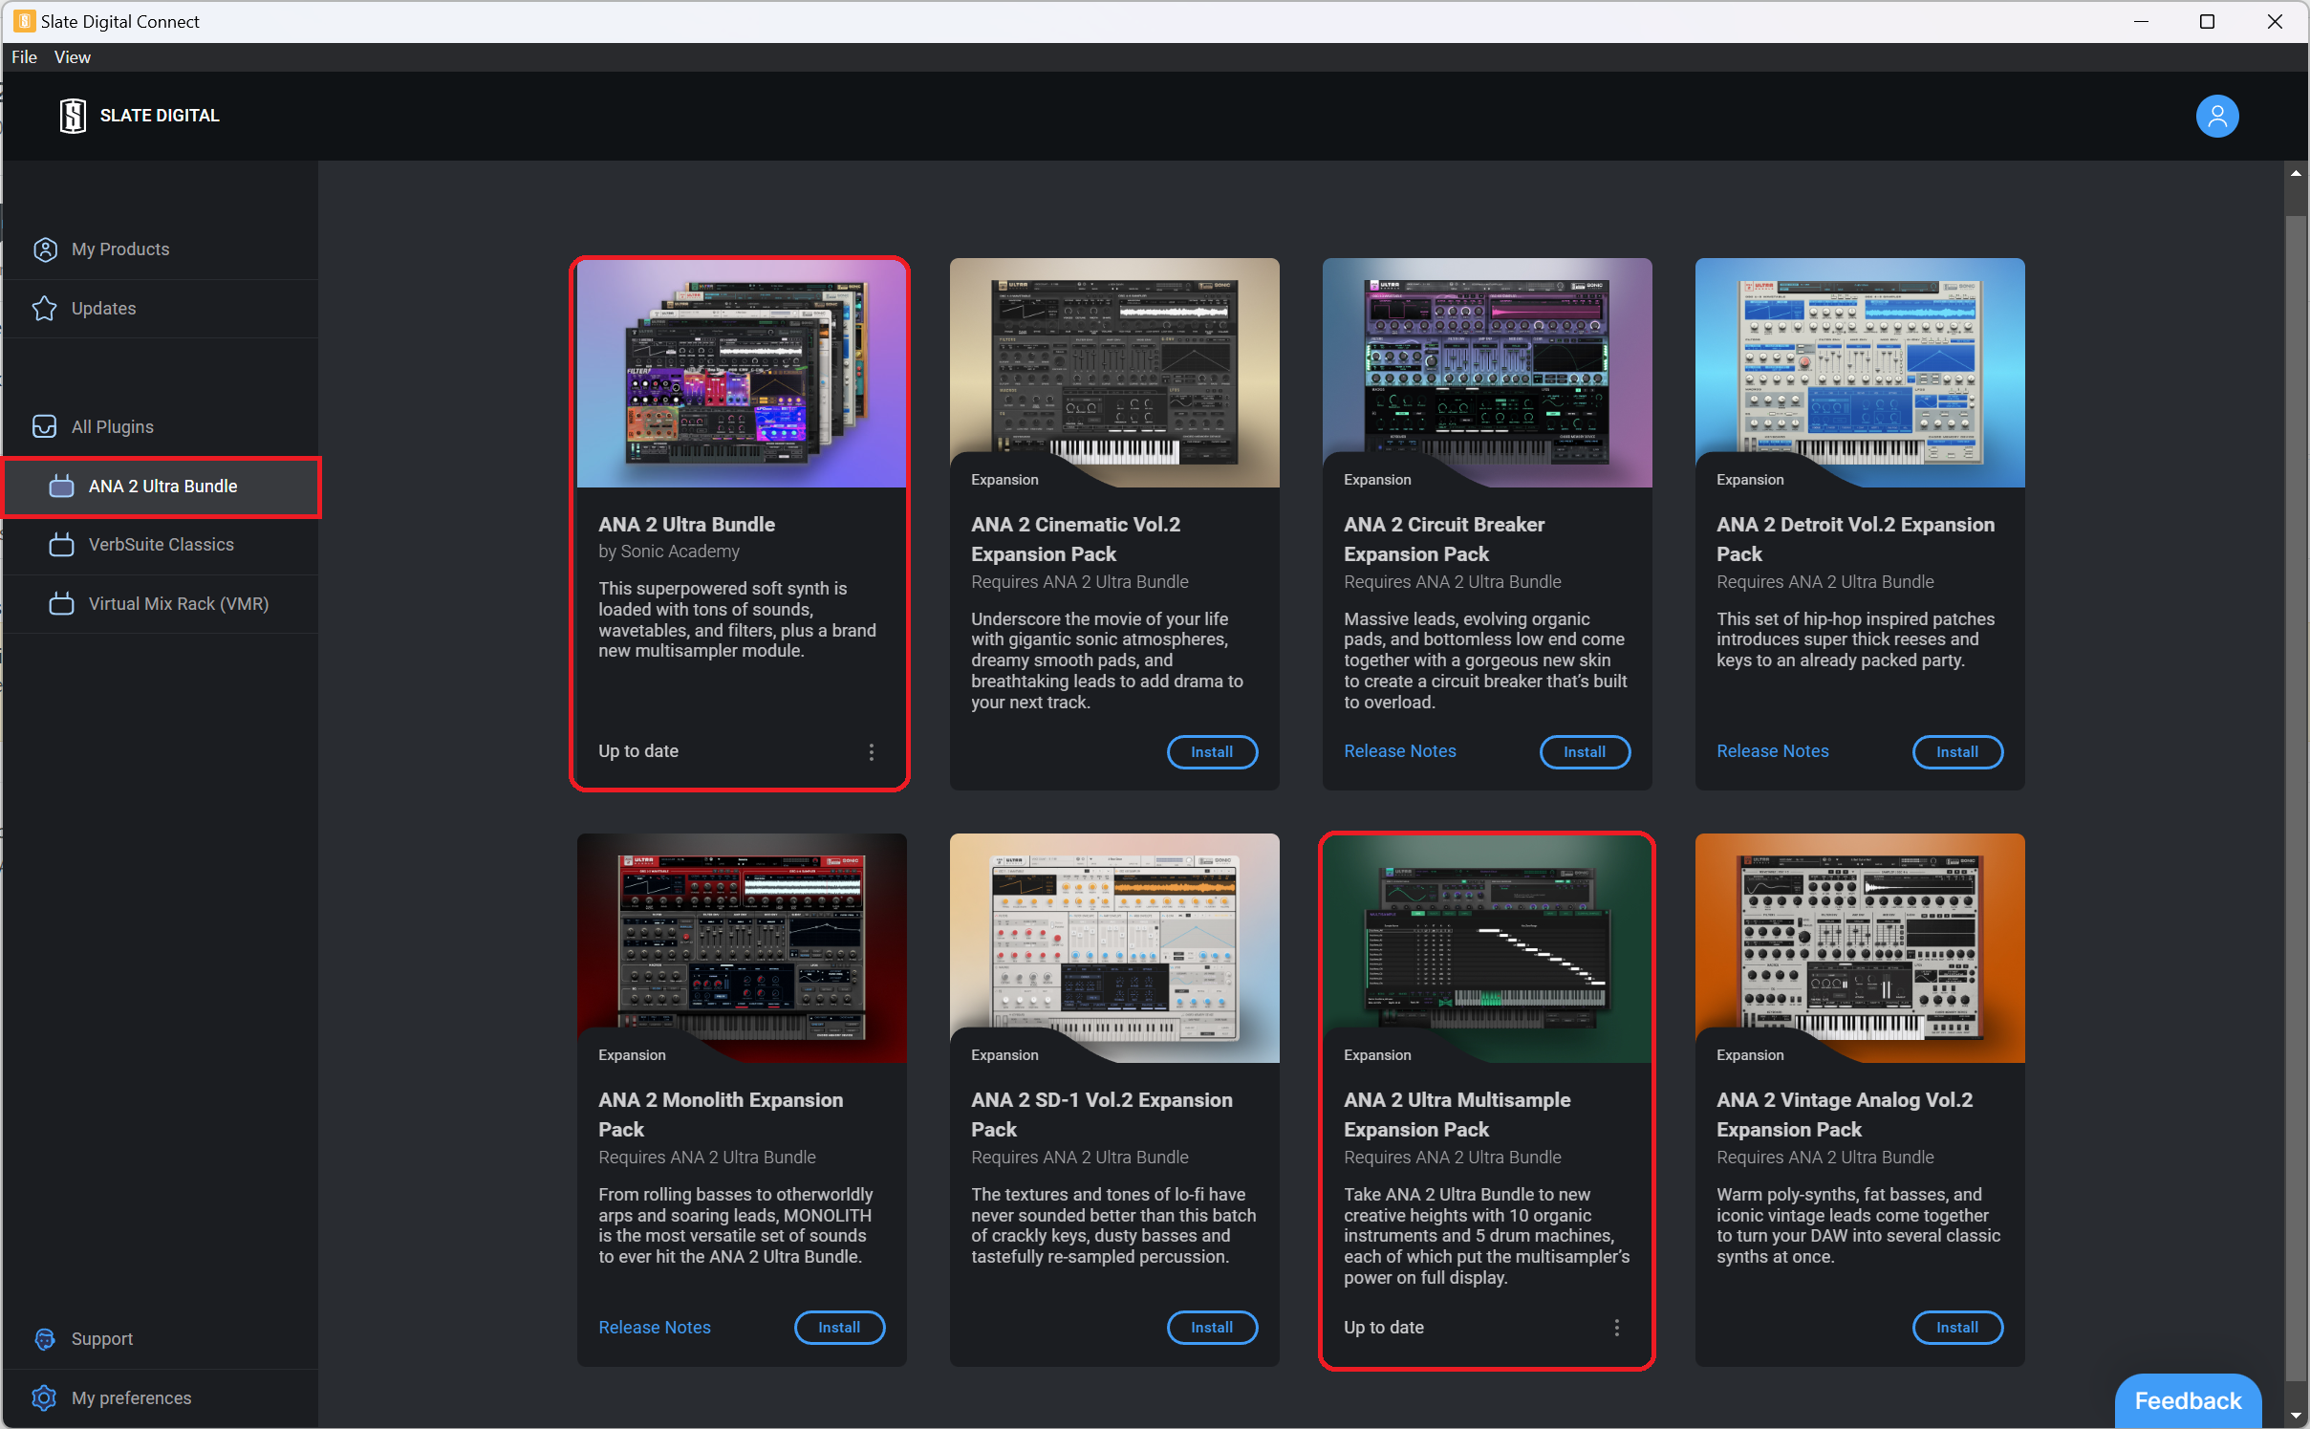Install ANA 2 SD-1 Vol.2 Expansion Pack
This screenshot has width=2310, height=1429.
coord(1212,1328)
